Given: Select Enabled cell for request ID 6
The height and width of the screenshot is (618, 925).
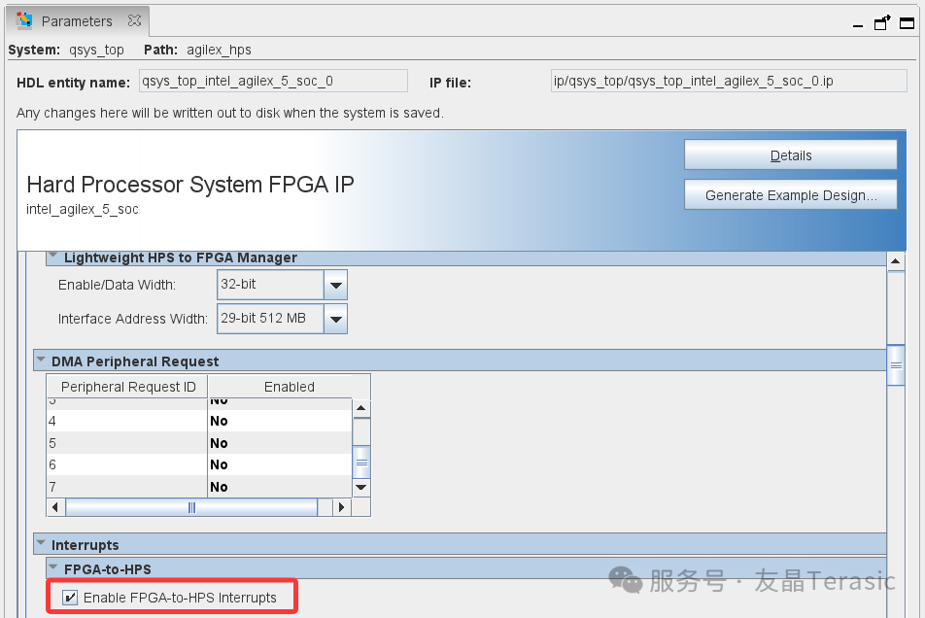Looking at the screenshot, I should click(280, 464).
